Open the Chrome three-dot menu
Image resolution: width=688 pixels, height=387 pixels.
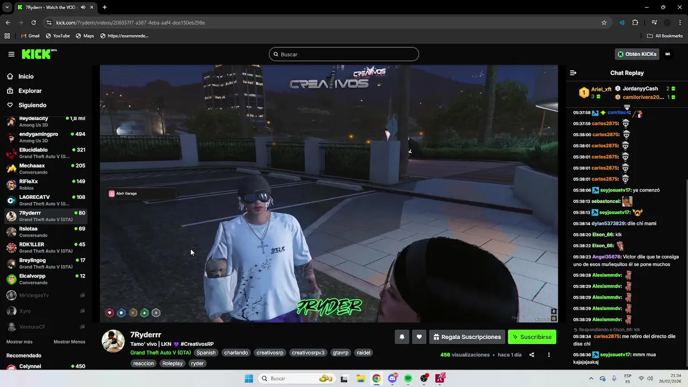pos(680,23)
